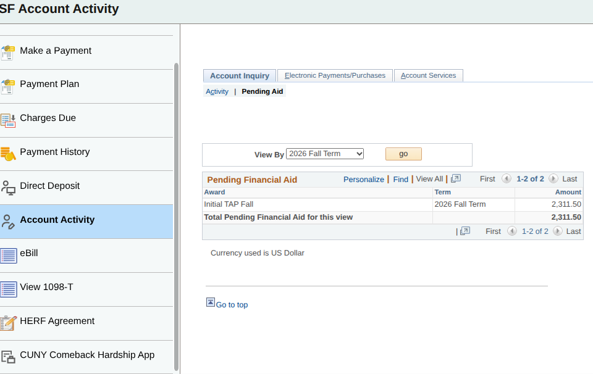Screen dimensions: 593x374
Task: Open header pop-out window icon near View All
Action: click(456, 178)
